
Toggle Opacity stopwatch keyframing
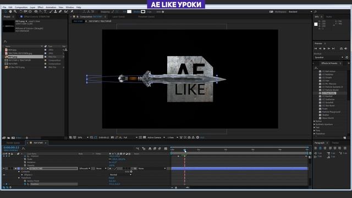tap(25, 165)
